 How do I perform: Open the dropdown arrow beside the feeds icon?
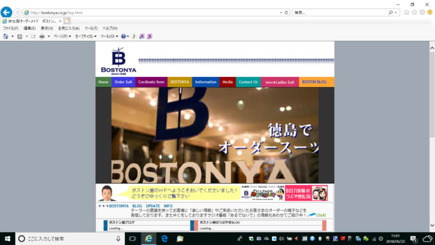coord(27,36)
